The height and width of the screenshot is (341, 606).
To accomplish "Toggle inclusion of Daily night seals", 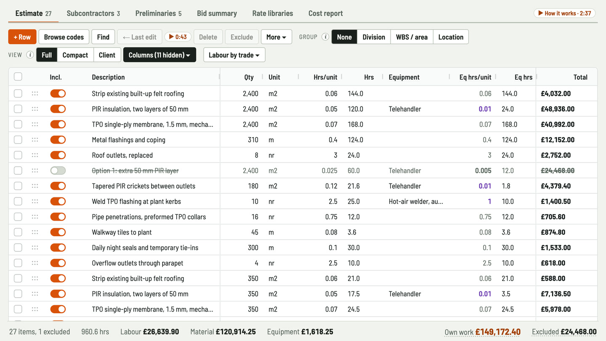I will [58, 248].
